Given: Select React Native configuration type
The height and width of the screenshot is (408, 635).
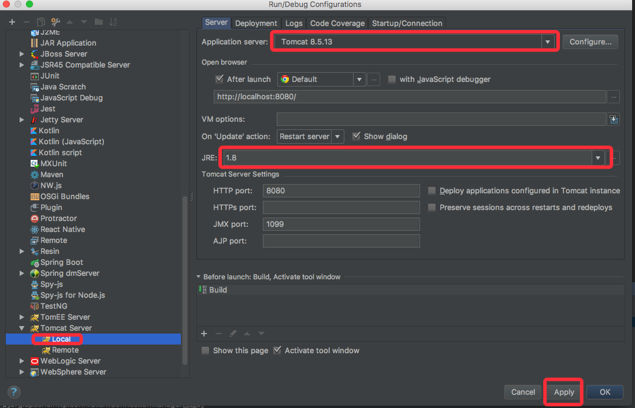Looking at the screenshot, I should tap(62, 229).
